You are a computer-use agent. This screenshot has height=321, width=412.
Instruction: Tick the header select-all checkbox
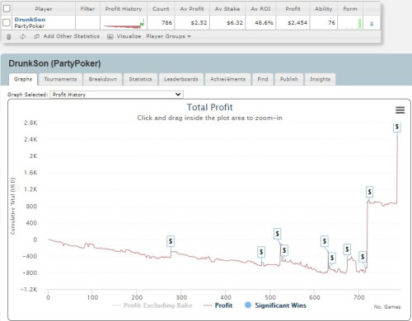coord(7,8)
